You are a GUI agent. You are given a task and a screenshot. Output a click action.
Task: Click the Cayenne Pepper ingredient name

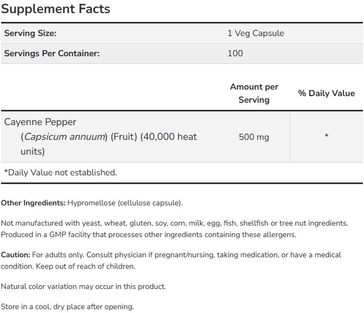click(40, 122)
